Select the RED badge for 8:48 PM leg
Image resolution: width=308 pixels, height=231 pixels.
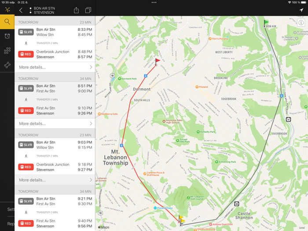(x=26, y=54)
